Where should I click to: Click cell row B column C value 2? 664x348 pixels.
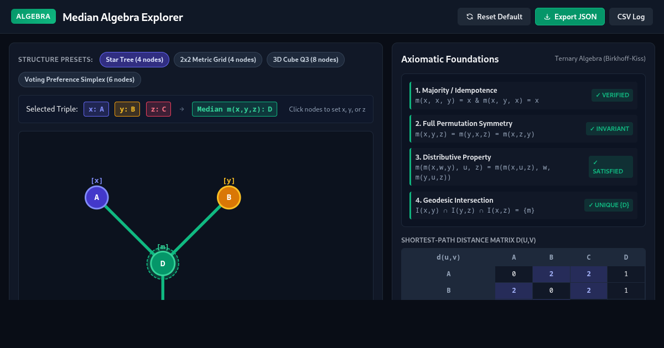click(x=589, y=291)
